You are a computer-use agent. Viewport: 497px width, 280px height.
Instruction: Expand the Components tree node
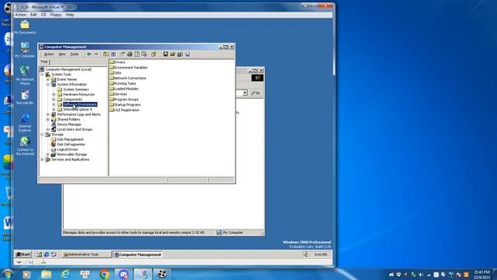tap(54, 100)
